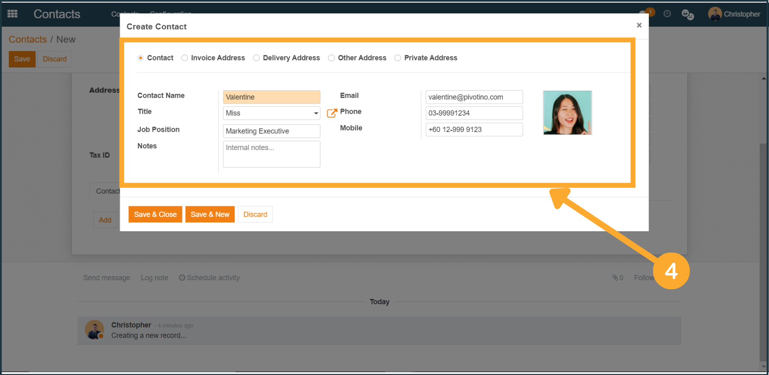Click the contact photo thumbnail
Image resolution: width=769 pixels, height=375 pixels.
pos(567,113)
